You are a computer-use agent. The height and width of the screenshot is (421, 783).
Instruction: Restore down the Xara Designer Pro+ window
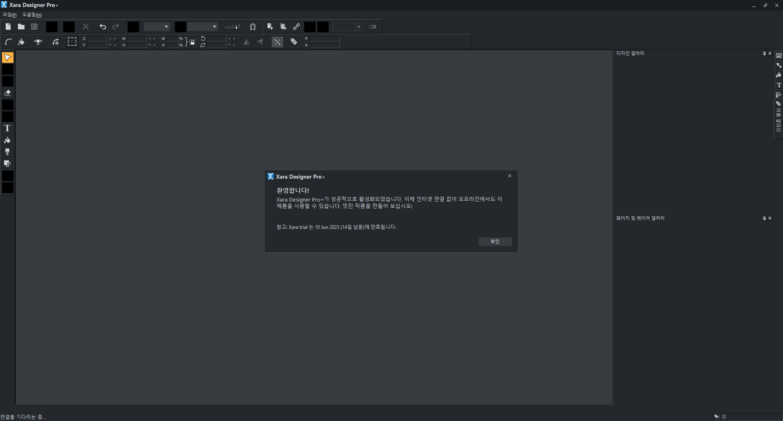tap(765, 5)
